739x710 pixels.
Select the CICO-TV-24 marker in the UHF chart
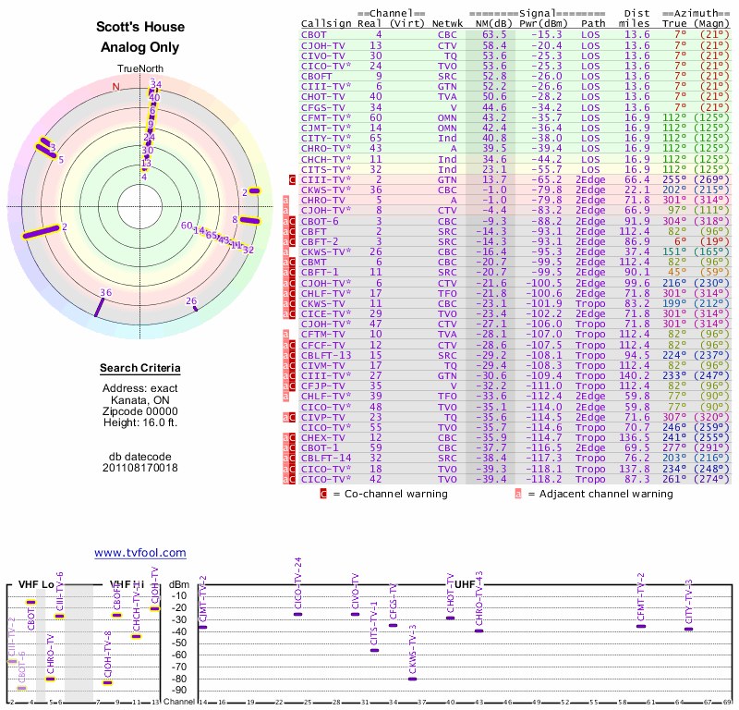point(297,614)
